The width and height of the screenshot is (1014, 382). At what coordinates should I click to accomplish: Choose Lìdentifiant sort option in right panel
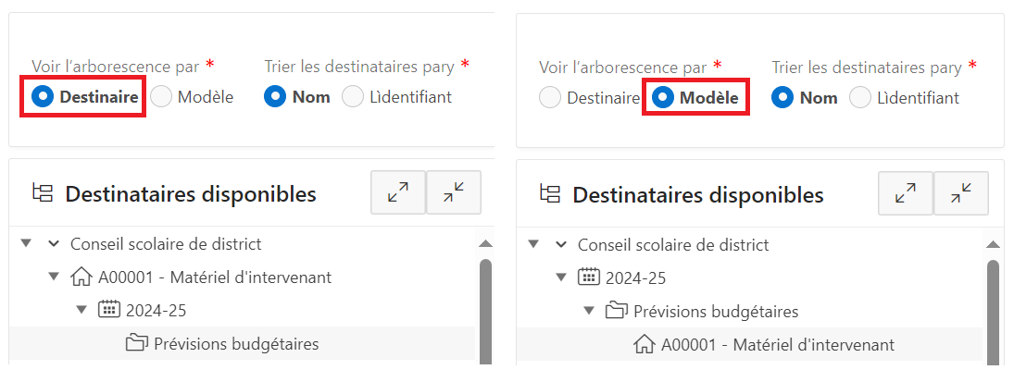tap(860, 97)
